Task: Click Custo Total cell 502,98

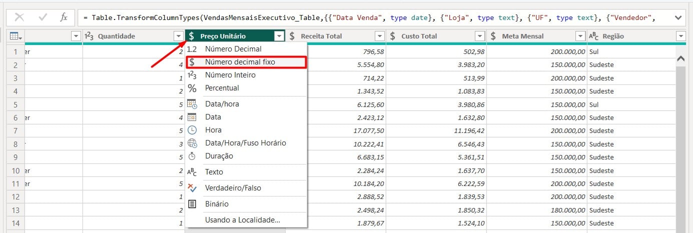Action: pyautogui.click(x=436, y=51)
